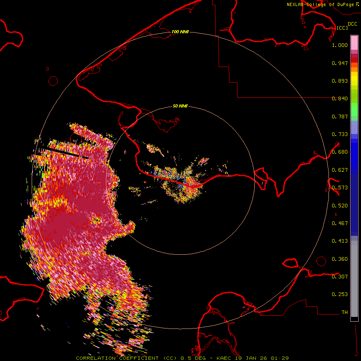The image size is (361, 361).
Task: Click the 01:29 timestamp in the caption
Action: click(280, 358)
